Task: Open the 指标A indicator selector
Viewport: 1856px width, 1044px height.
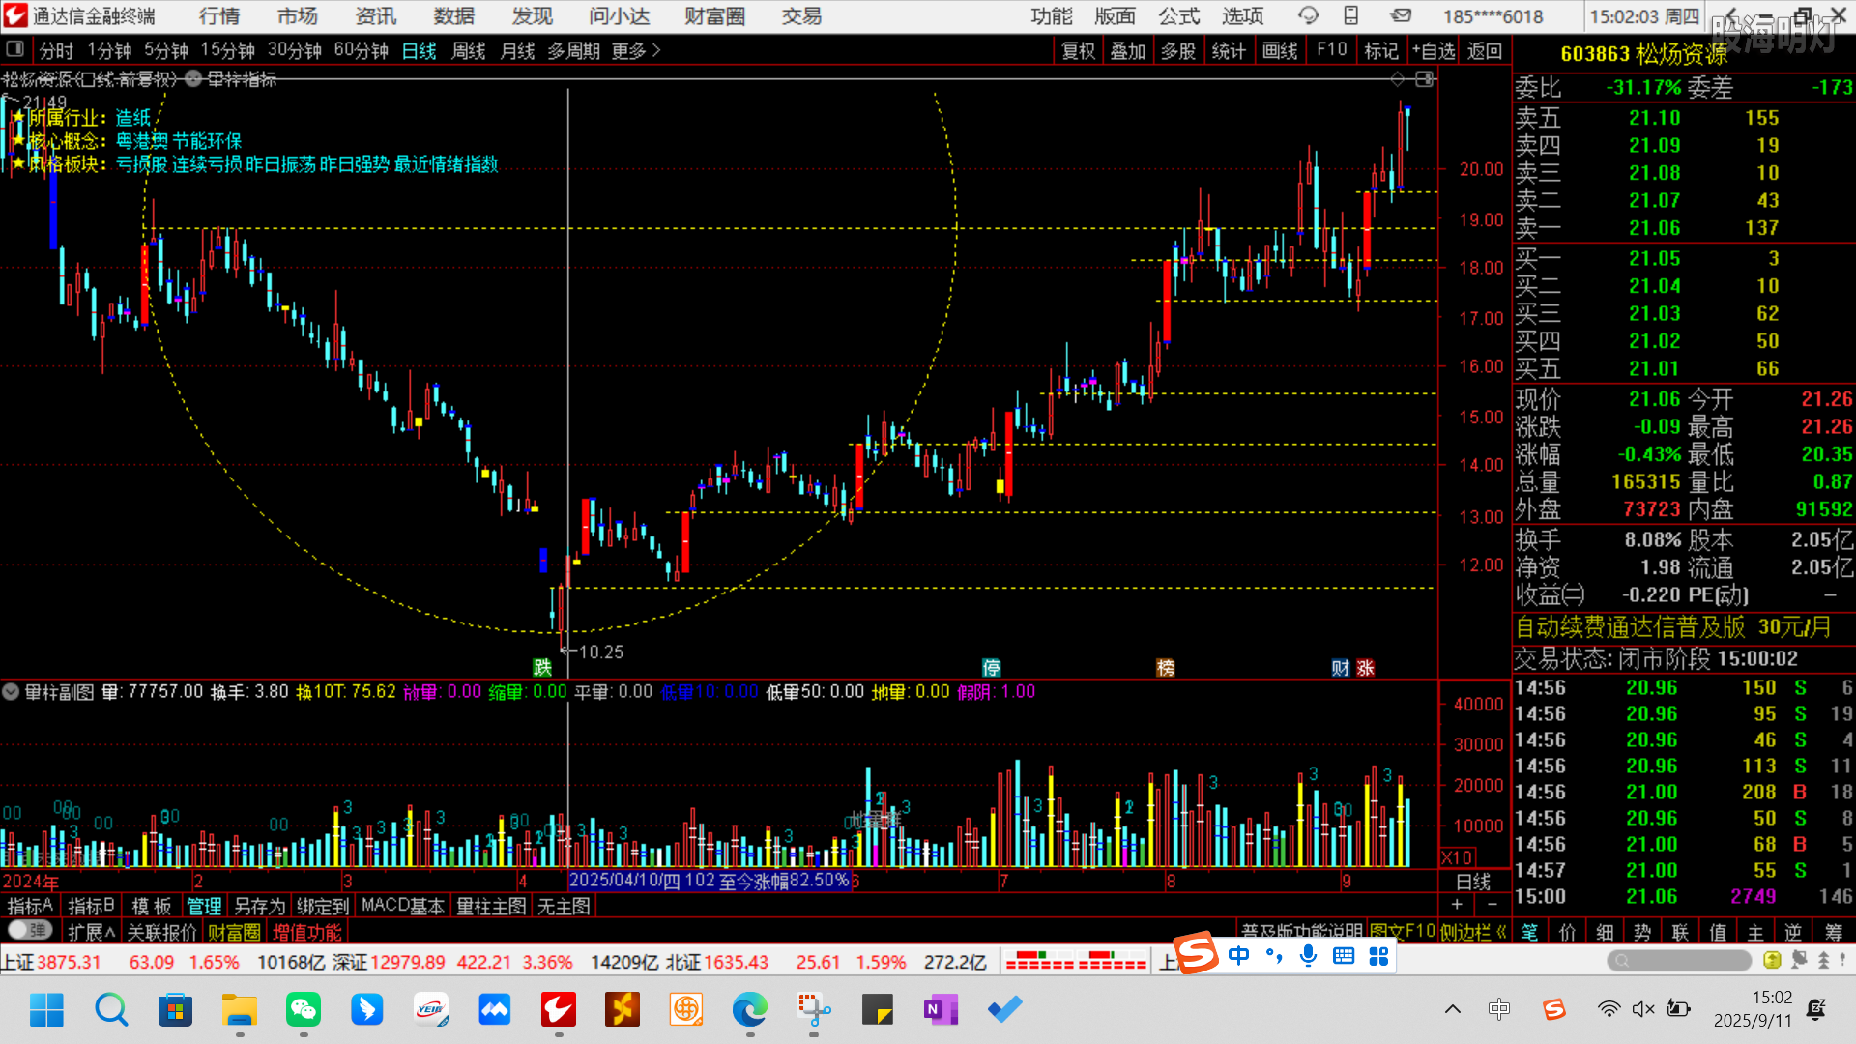Action: point(30,906)
